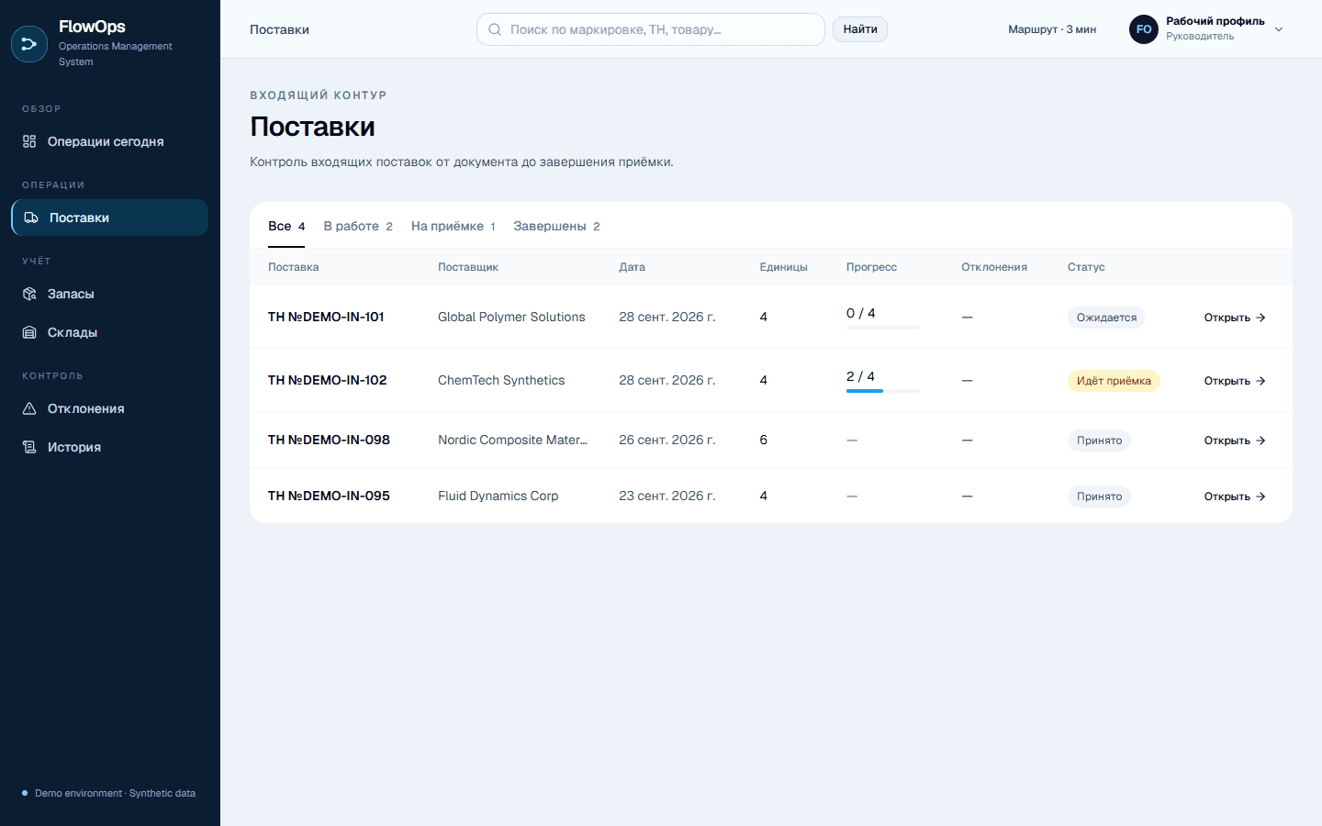Click Маршрут · 3 мин indicator
Image resolution: width=1322 pixels, height=826 pixels.
1052,29
